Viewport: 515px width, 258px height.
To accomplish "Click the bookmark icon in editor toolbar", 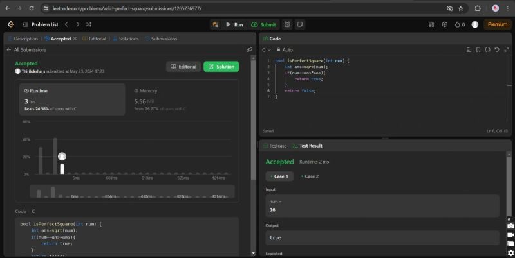I will click(x=478, y=50).
